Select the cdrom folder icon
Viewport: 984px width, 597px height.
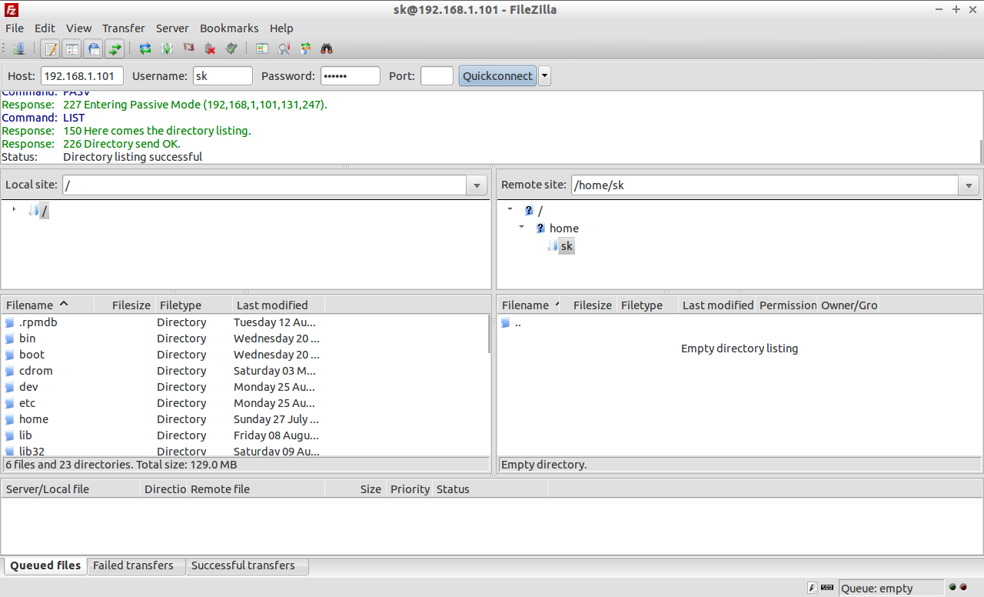click(10, 372)
